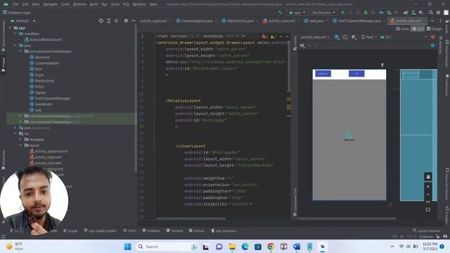Open the Profiler icon in toolbar
The image size is (450, 253).
click(381, 13)
